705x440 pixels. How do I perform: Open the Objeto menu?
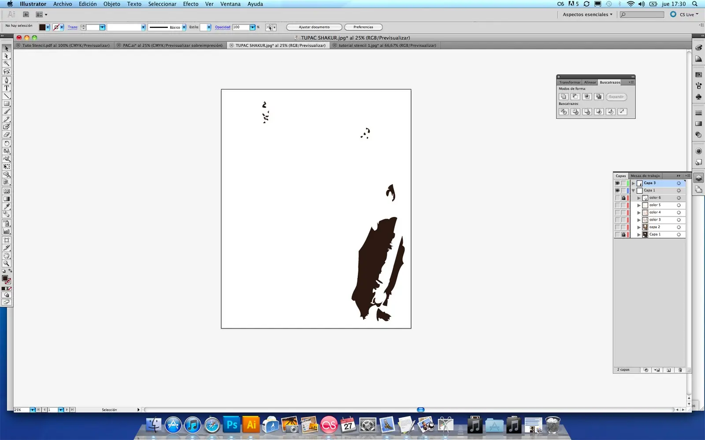click(112, 4)
